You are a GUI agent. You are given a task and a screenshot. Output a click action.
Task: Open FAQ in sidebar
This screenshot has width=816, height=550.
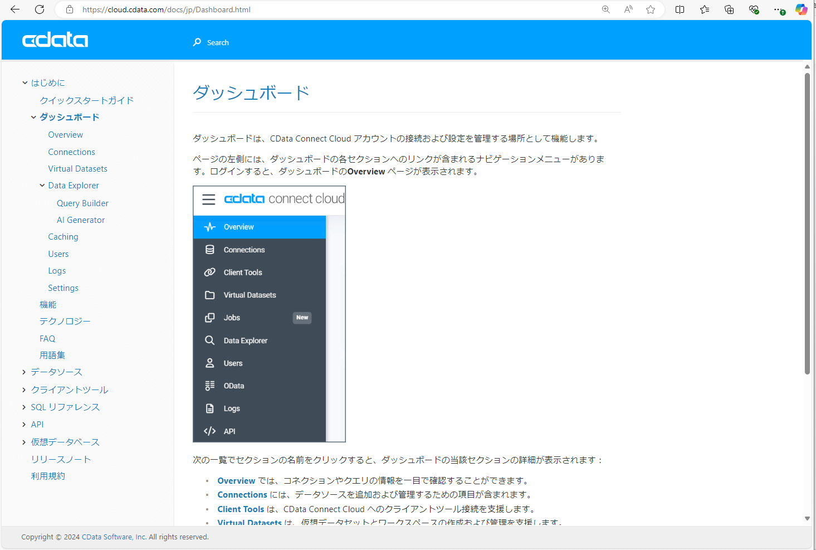tap(47, 339)
